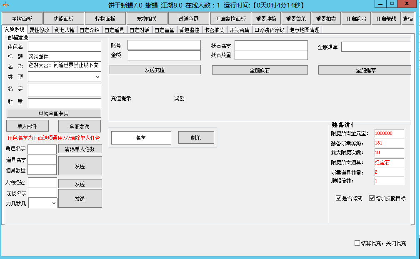Go to the 泡点地图清理 tab
Screen dimensions: 420x259
(304, 30)
